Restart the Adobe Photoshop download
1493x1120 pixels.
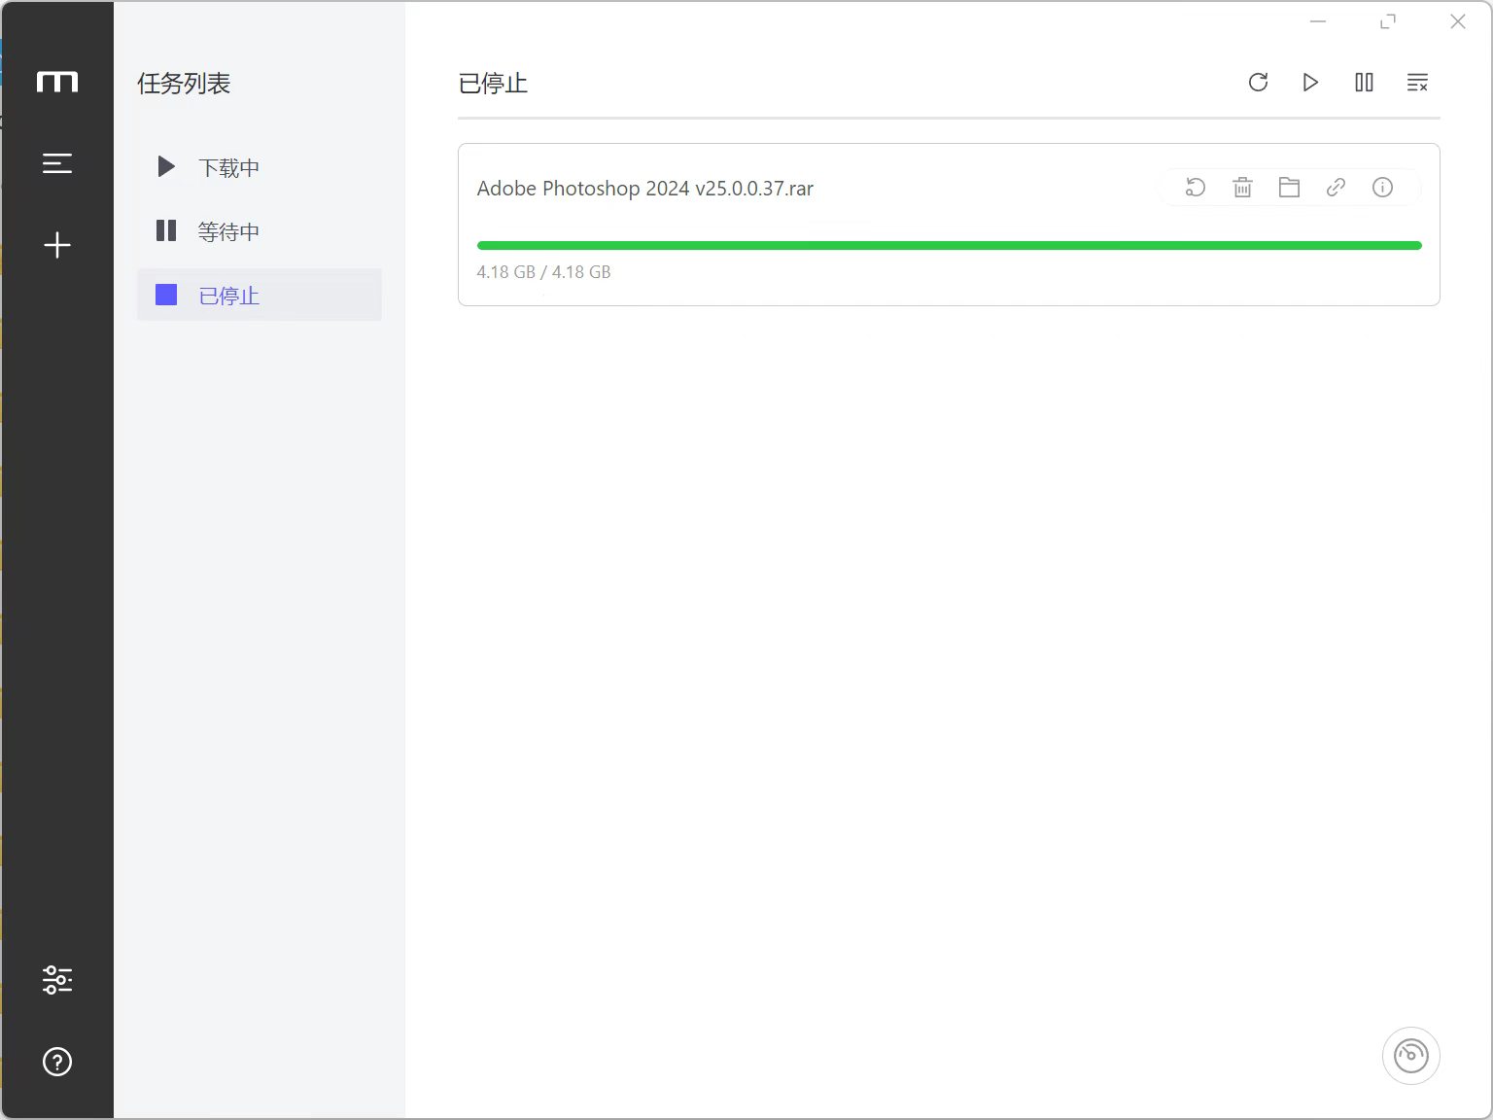click(x=1196, y=187)
